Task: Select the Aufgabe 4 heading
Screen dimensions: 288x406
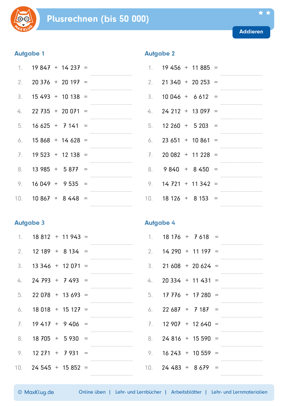Action: (160, 223)
